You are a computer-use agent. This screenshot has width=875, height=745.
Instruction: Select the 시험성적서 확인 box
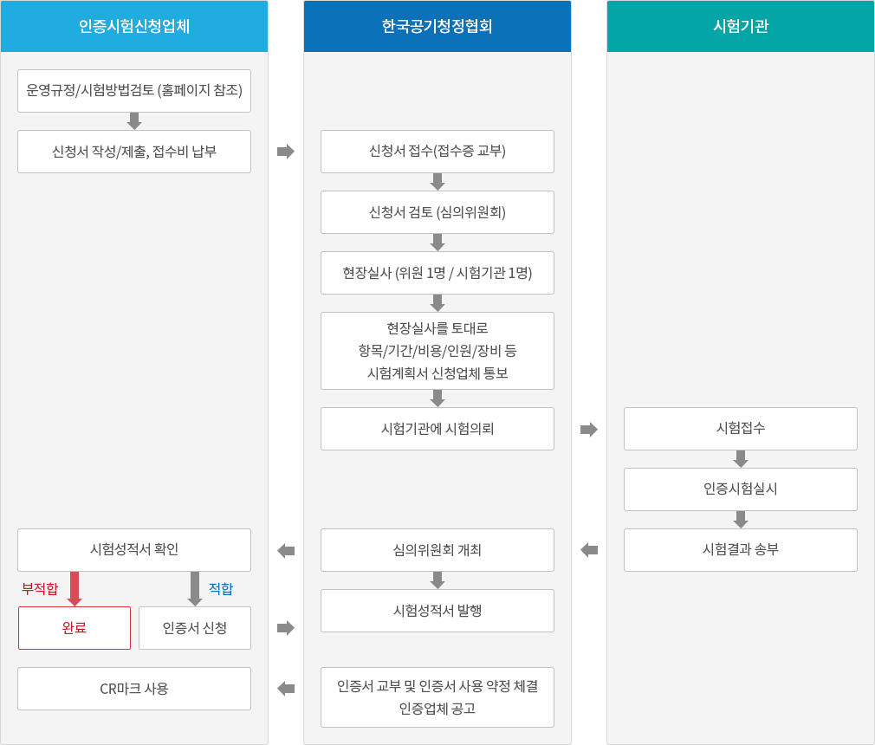[134, 550]
